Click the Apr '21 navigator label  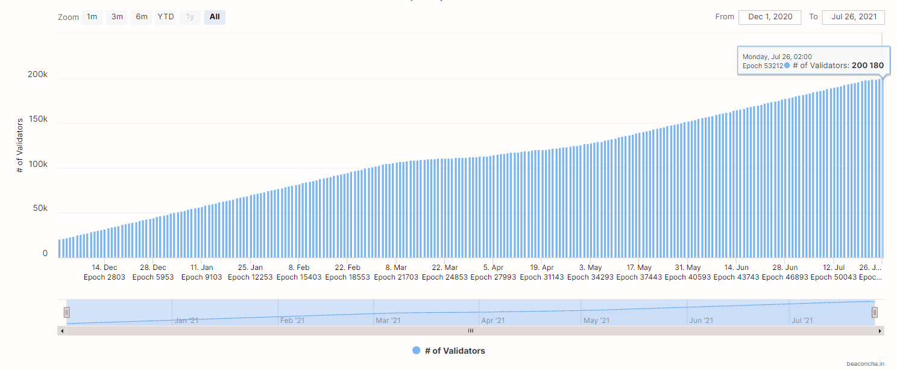tap(493, 321)
